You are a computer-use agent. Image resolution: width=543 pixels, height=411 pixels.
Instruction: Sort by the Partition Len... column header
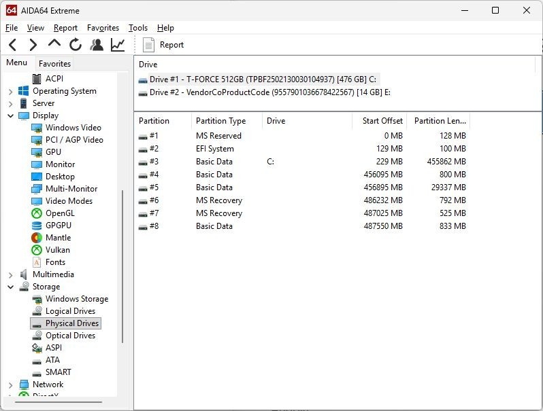(x=438, y=121)
